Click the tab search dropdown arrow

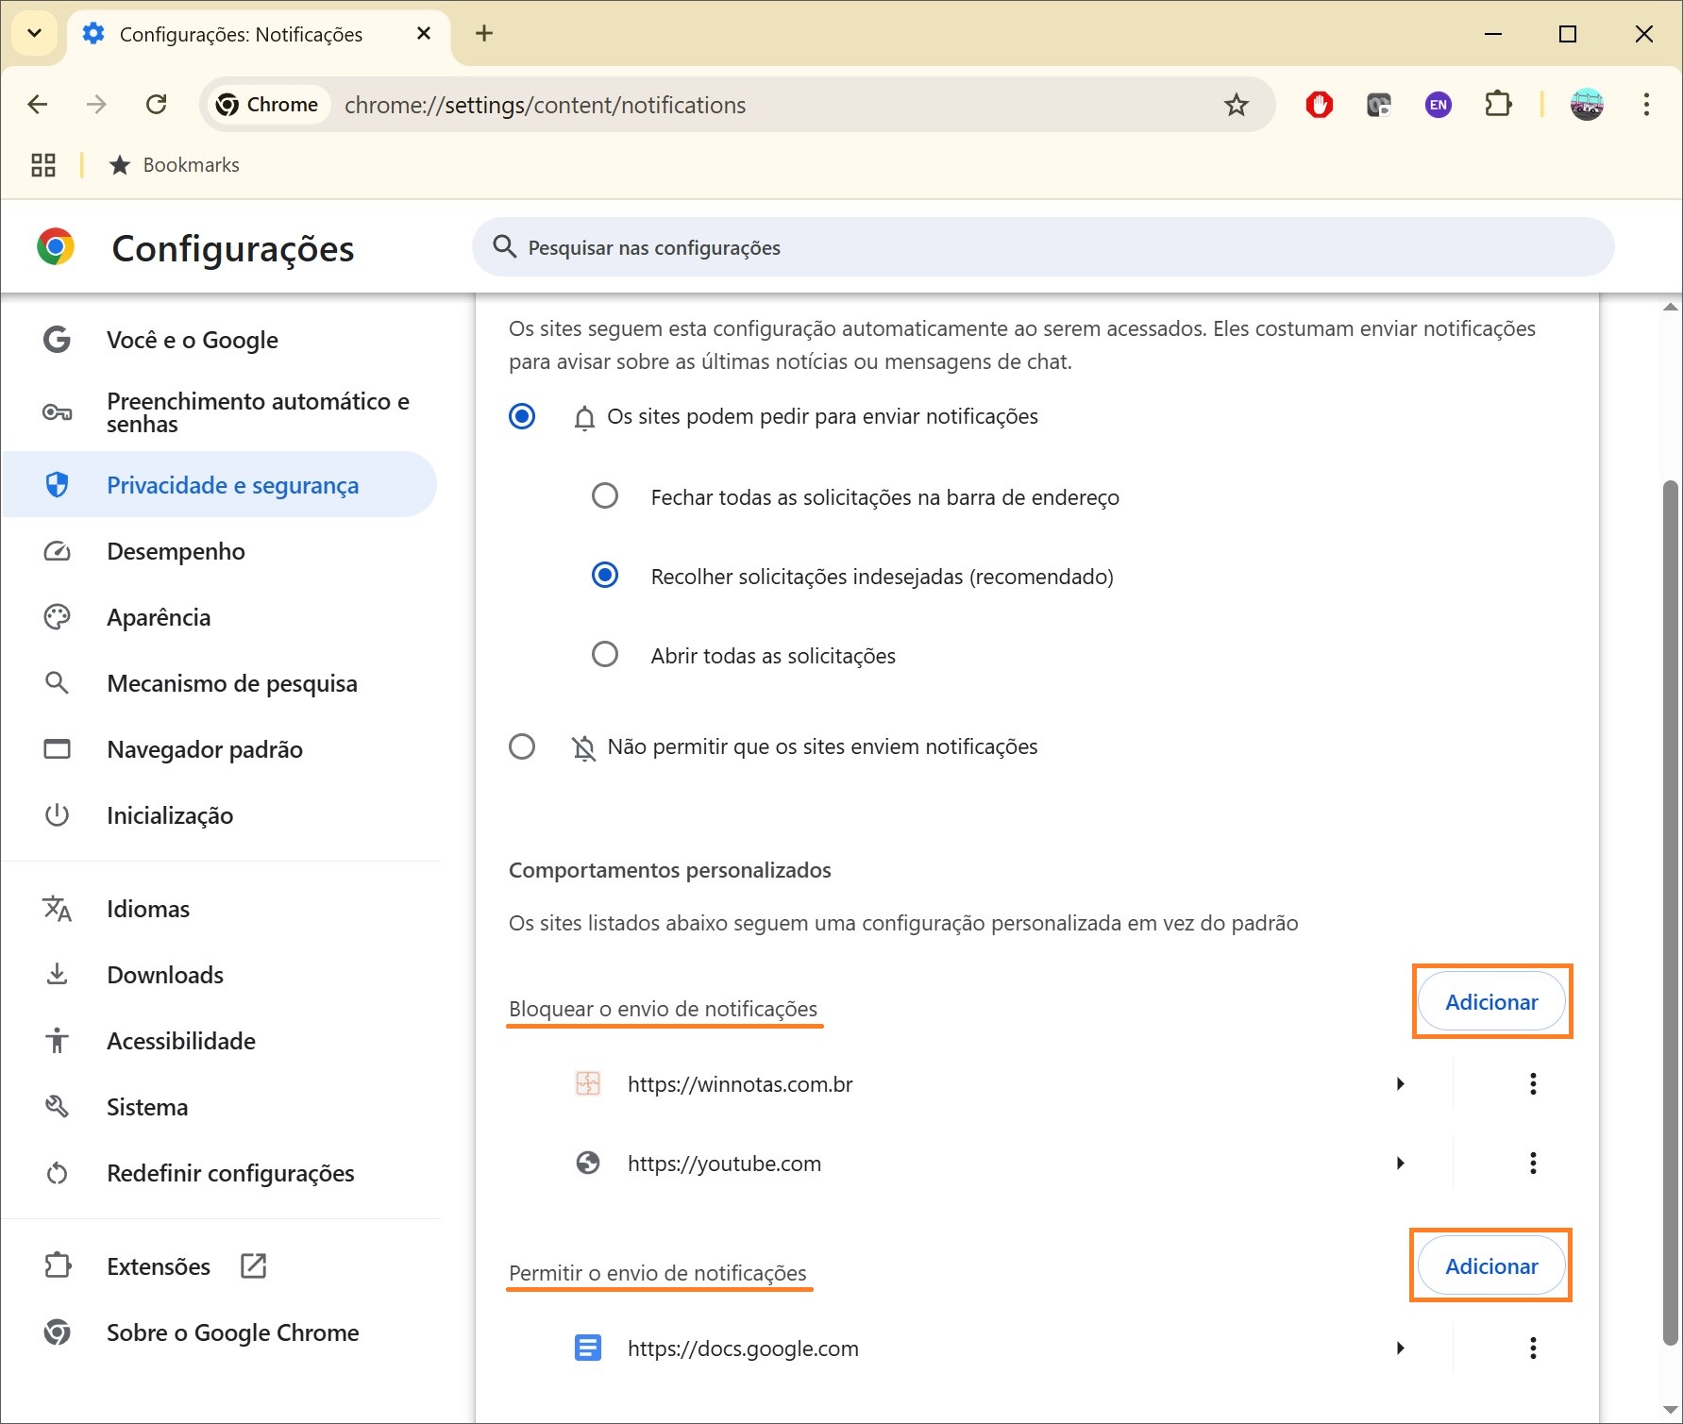click(35, 34)
